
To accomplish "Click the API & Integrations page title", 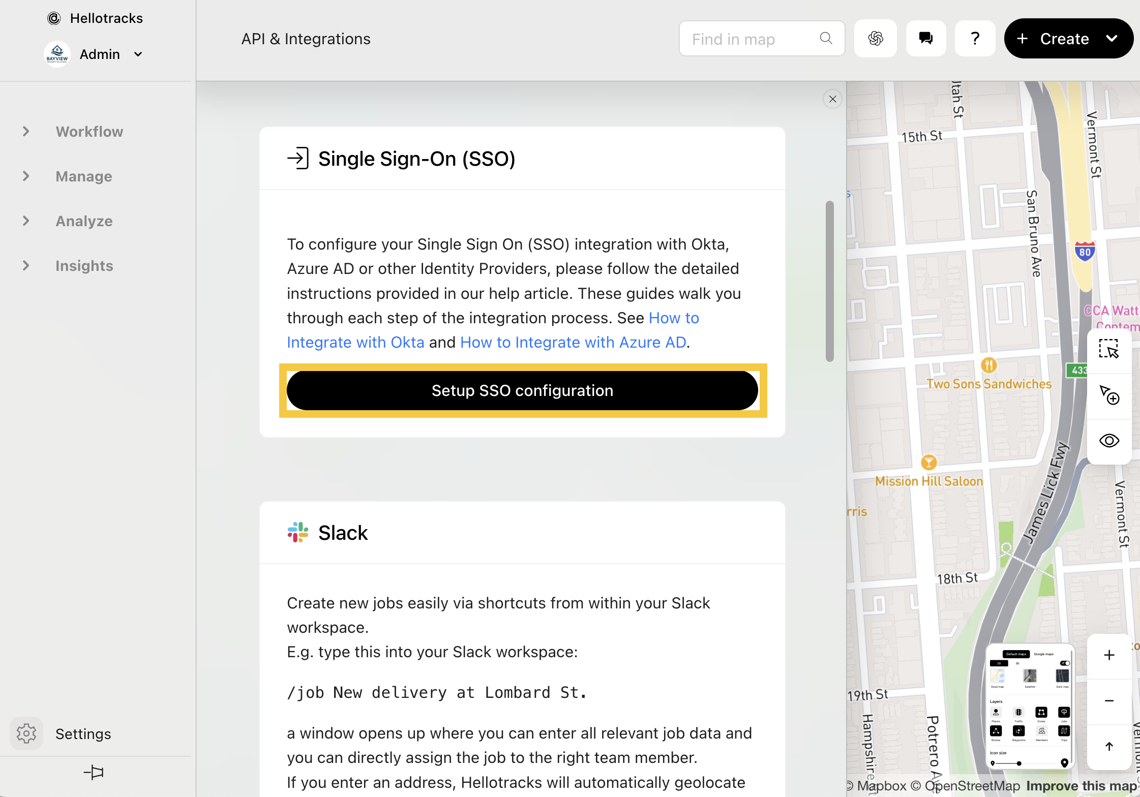I will pos(306,39).
